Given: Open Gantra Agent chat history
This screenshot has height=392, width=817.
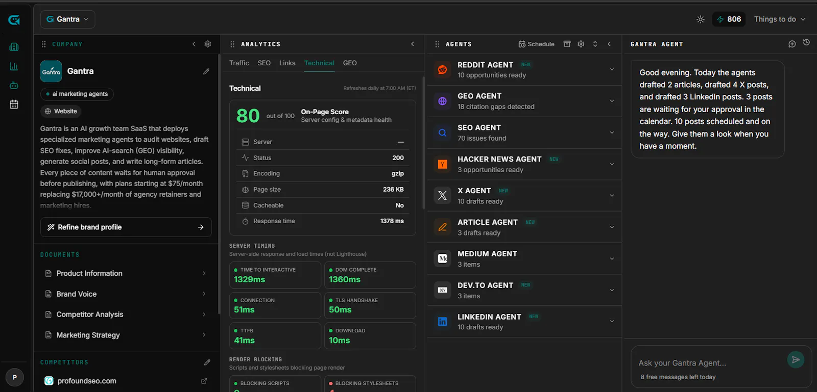Looking at the screenshot, I should 806,43.
